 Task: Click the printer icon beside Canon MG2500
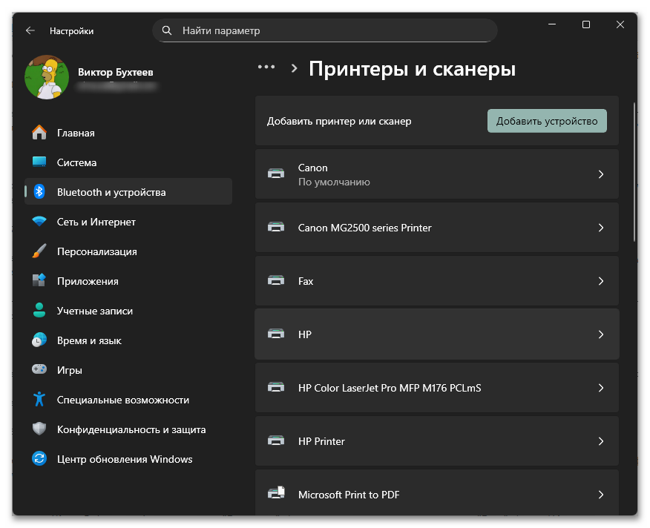point(276,227)
